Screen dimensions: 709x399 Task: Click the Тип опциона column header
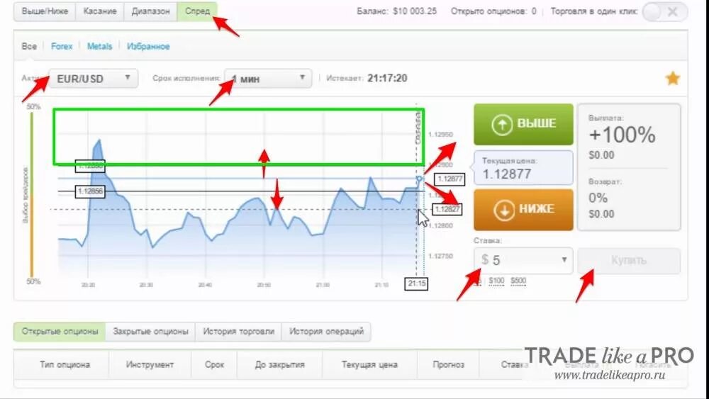(65, 365)
